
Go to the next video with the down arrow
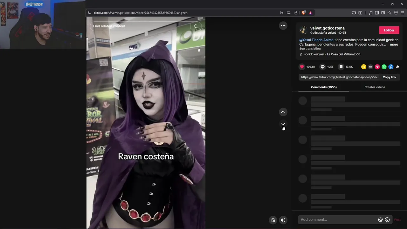283,124
